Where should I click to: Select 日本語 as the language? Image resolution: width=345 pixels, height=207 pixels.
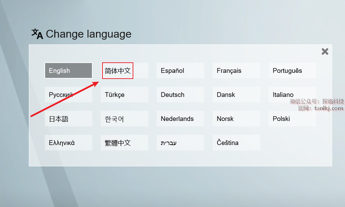(68, 119)
